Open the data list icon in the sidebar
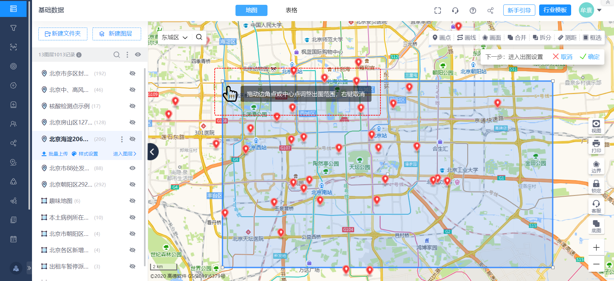The image size is (614, 281). pyautogui.click(x=13, y=9)
